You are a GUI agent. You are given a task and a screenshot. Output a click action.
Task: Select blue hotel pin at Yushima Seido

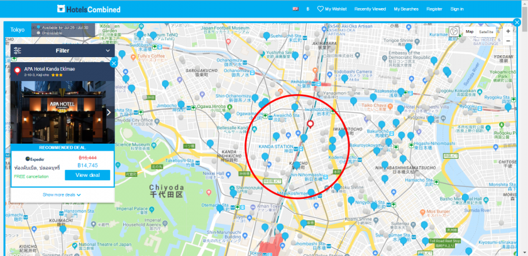point(295,55)
